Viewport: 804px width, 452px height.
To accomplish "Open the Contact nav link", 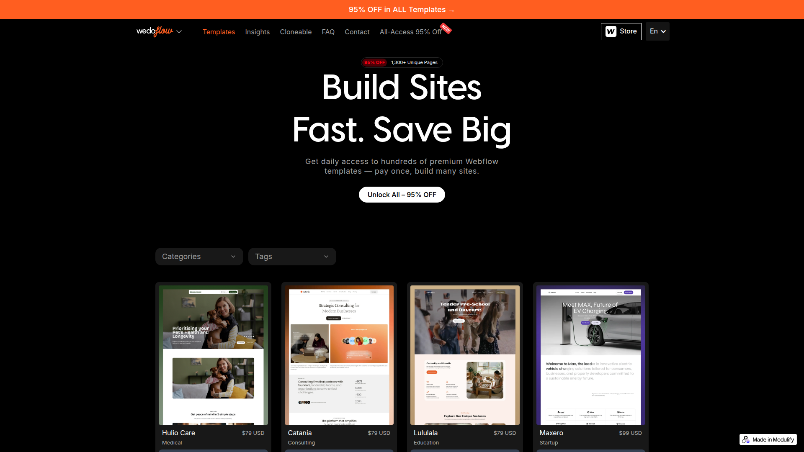I will point(357,32).
